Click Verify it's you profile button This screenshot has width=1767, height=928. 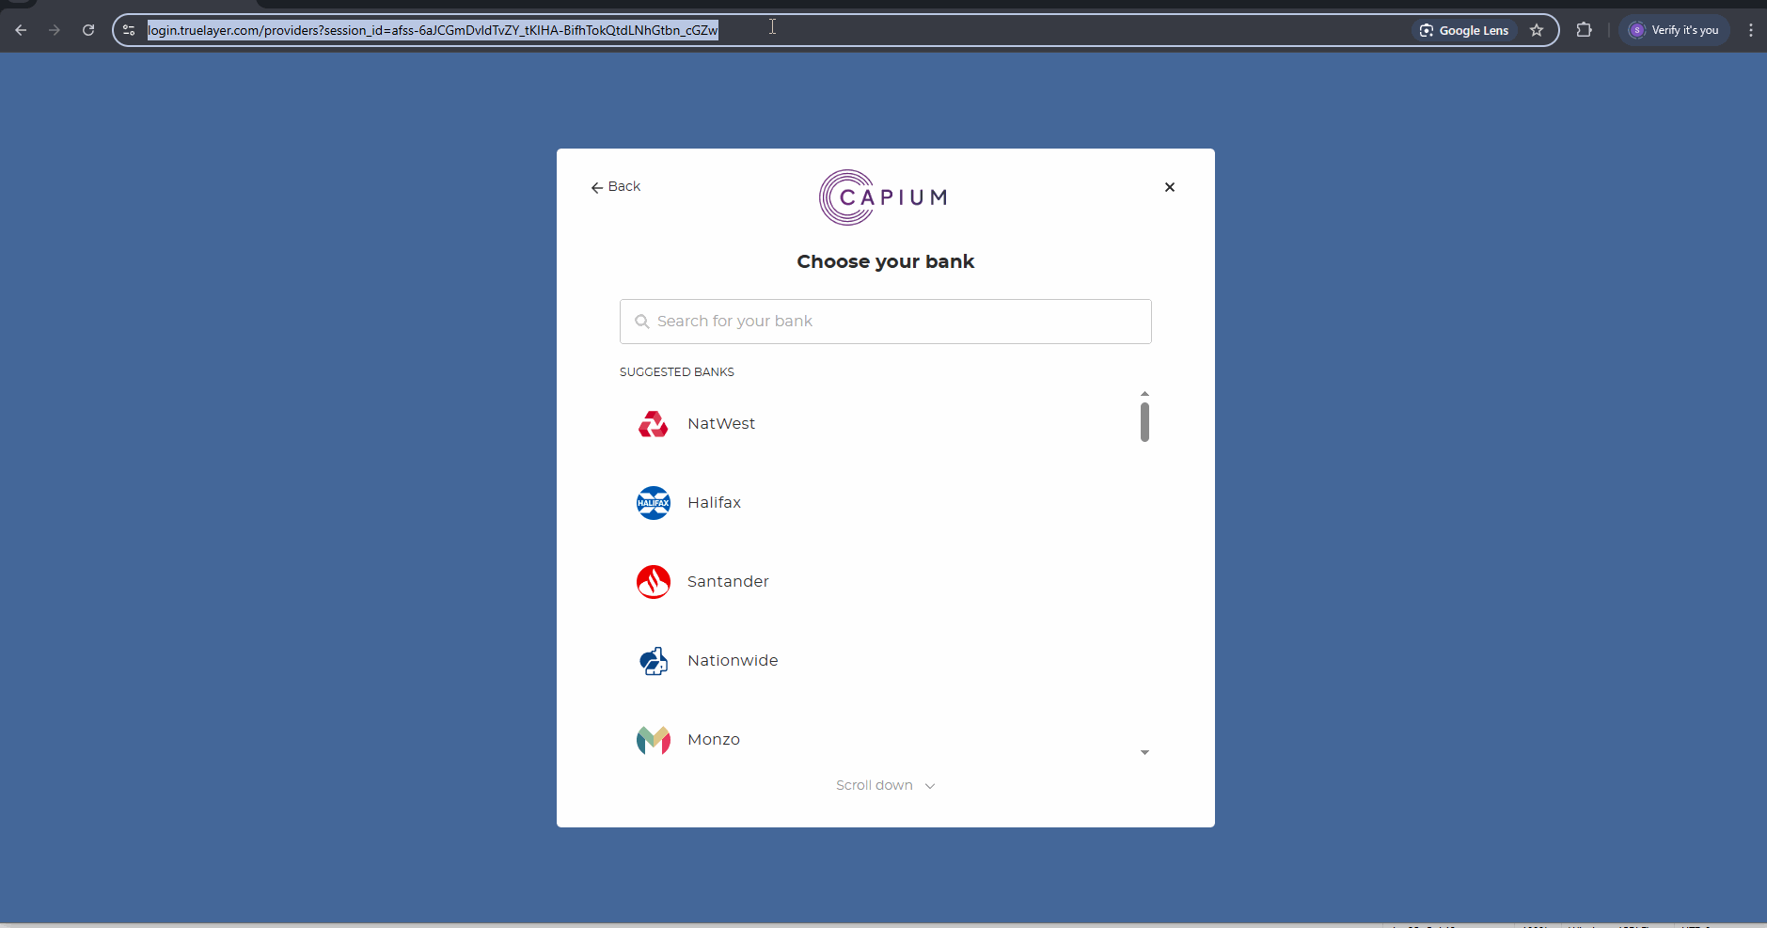pyautogui.click(x=1674, y=30)
